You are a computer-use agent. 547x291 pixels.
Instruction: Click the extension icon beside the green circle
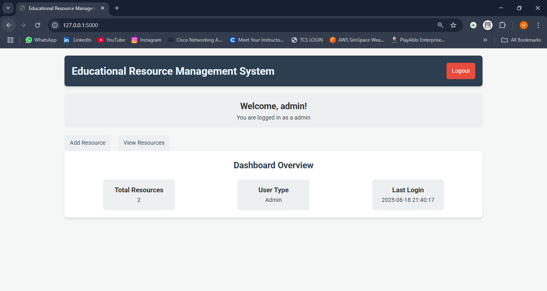487,25
